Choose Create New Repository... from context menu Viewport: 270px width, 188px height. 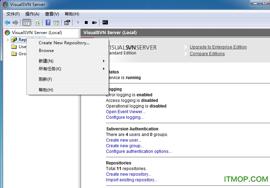(x=64, y=43)
